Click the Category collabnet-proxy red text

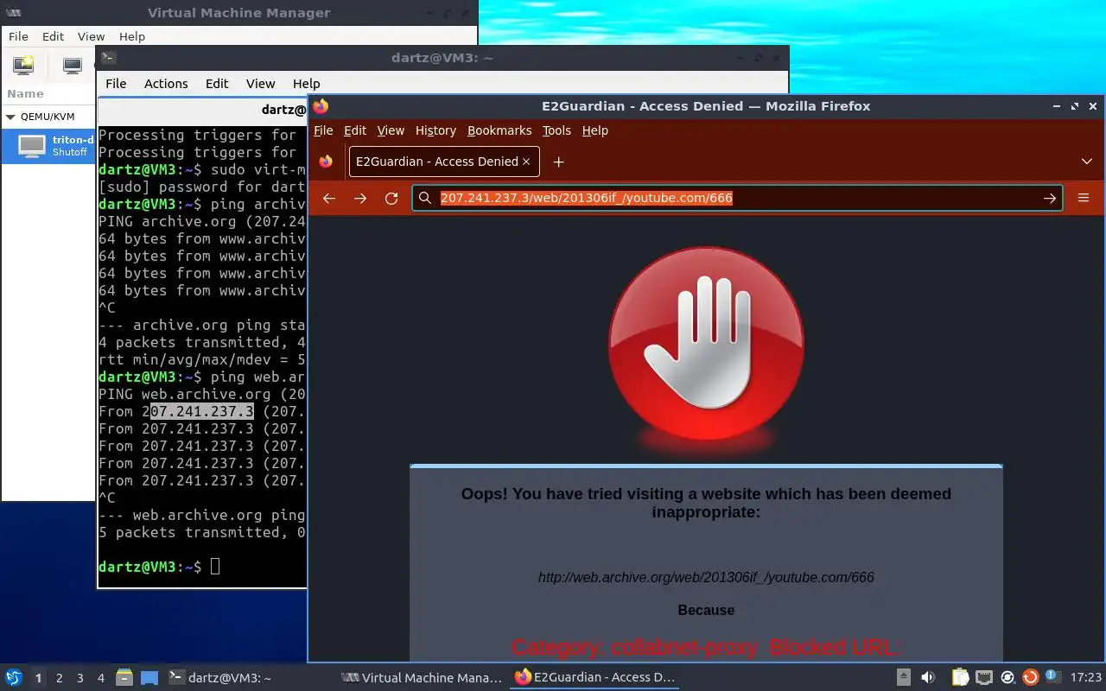coord(706,648)
